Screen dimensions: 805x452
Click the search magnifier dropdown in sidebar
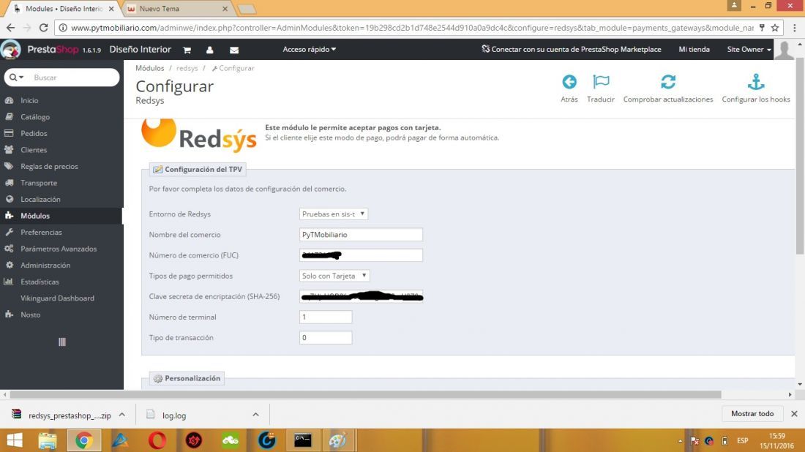click(16, 78)
